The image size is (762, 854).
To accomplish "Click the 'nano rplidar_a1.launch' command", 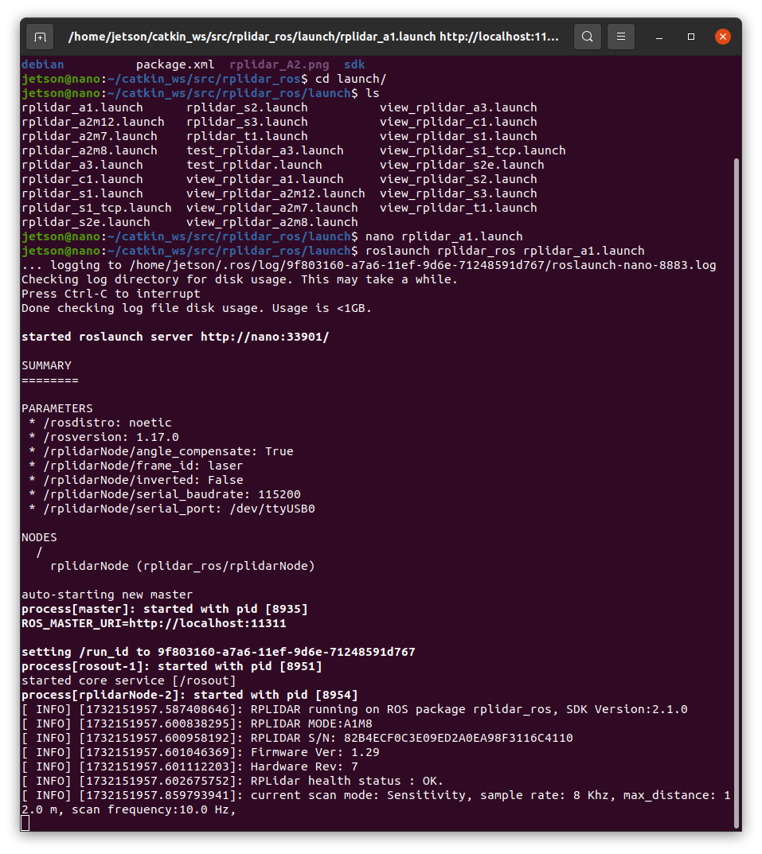I will coord(444,237).
